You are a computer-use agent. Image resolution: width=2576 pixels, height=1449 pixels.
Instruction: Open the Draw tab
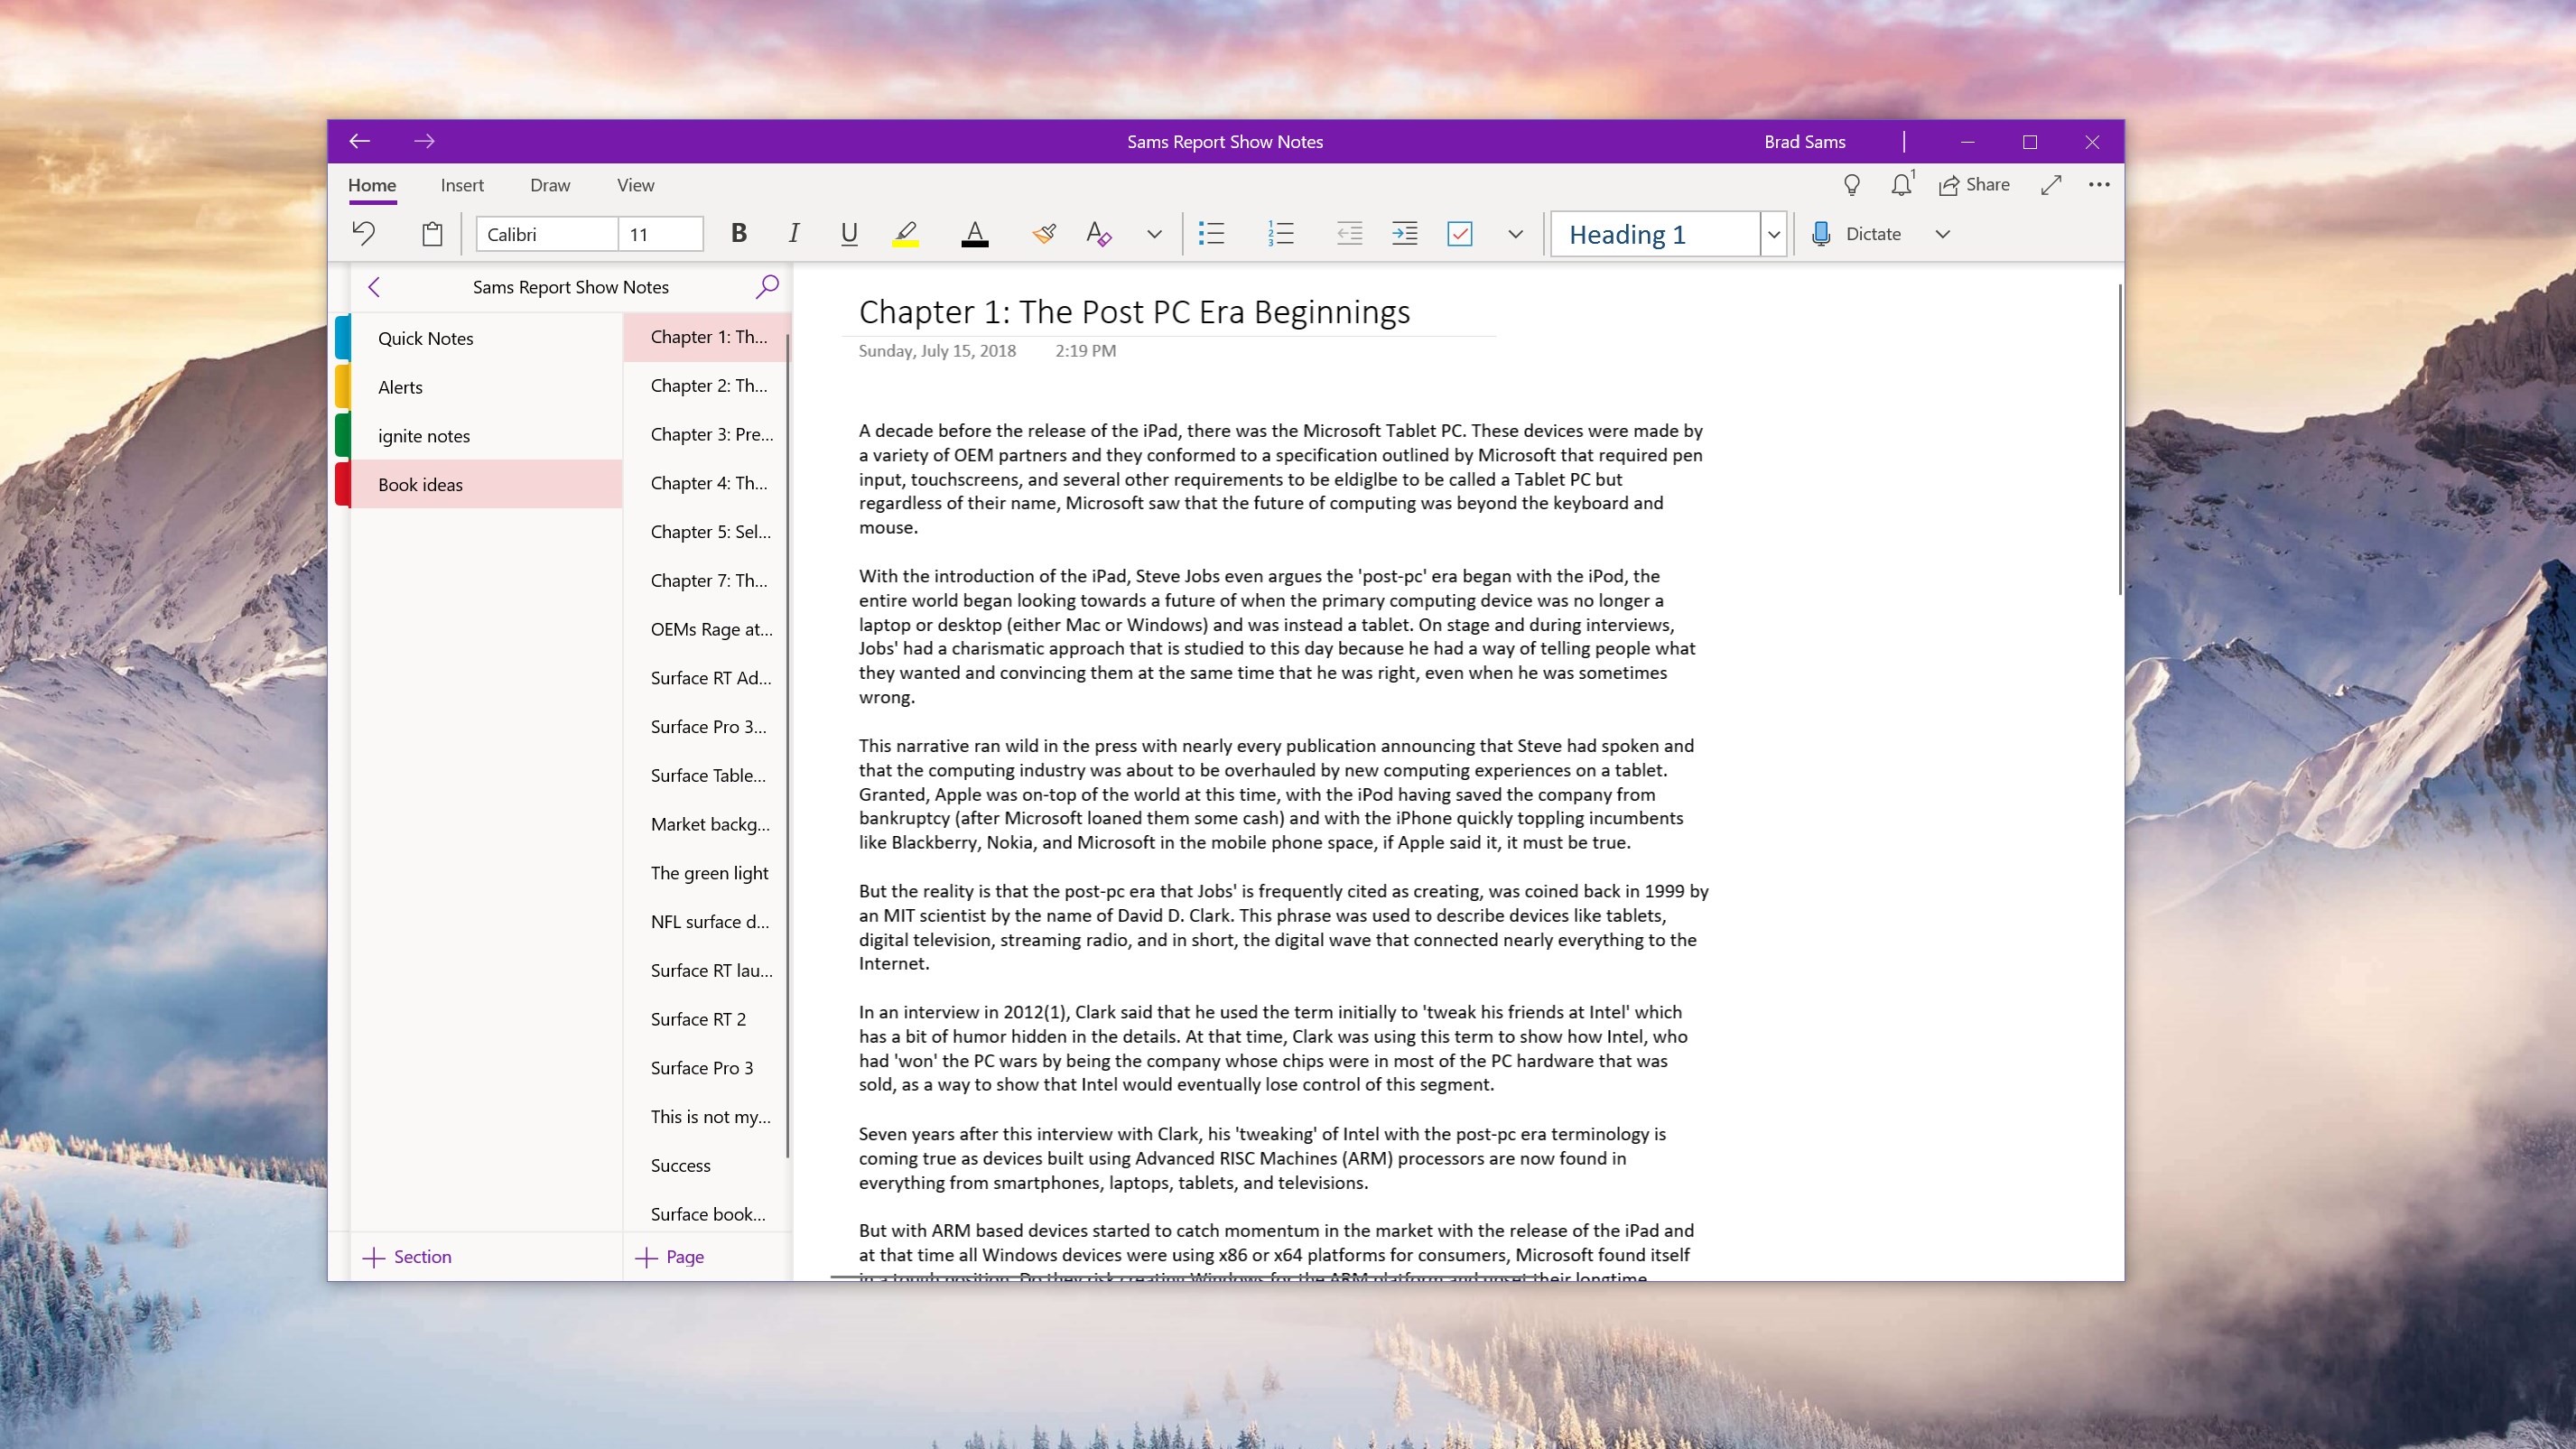point(550,185)
